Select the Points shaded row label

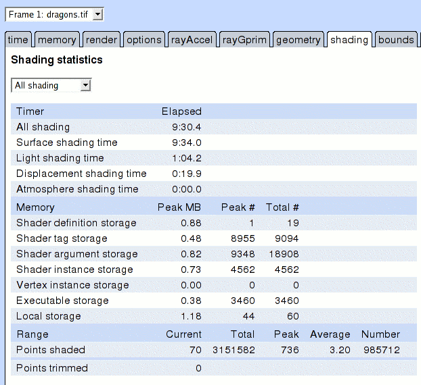click(51, 350)
